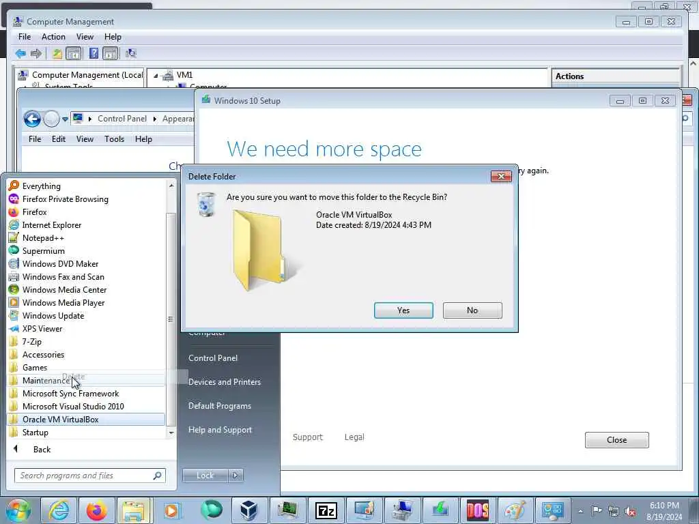Open the View menu in Computer Management
This screenshot has width=699, height=524.
85,37
